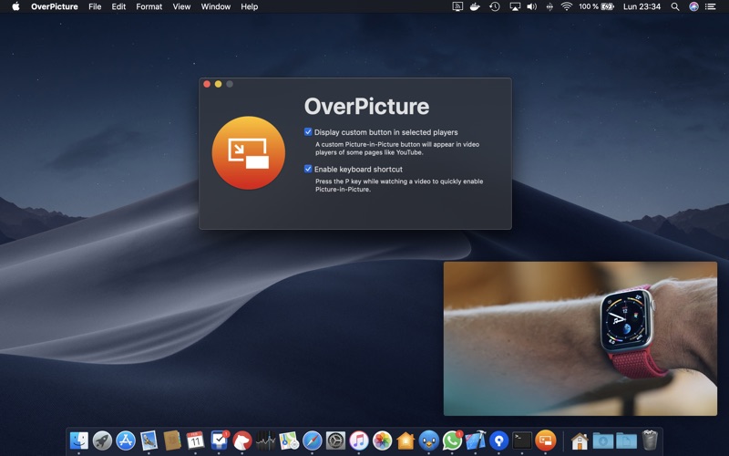This screenshot has width=729, height=456.
Task: Click the battery 100 % status
Action: pyautogui.click(x=597, y=6)
